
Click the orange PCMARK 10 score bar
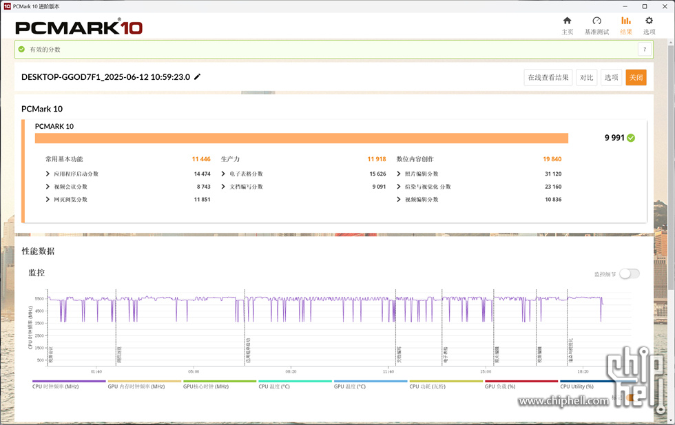tap(302, 138)
